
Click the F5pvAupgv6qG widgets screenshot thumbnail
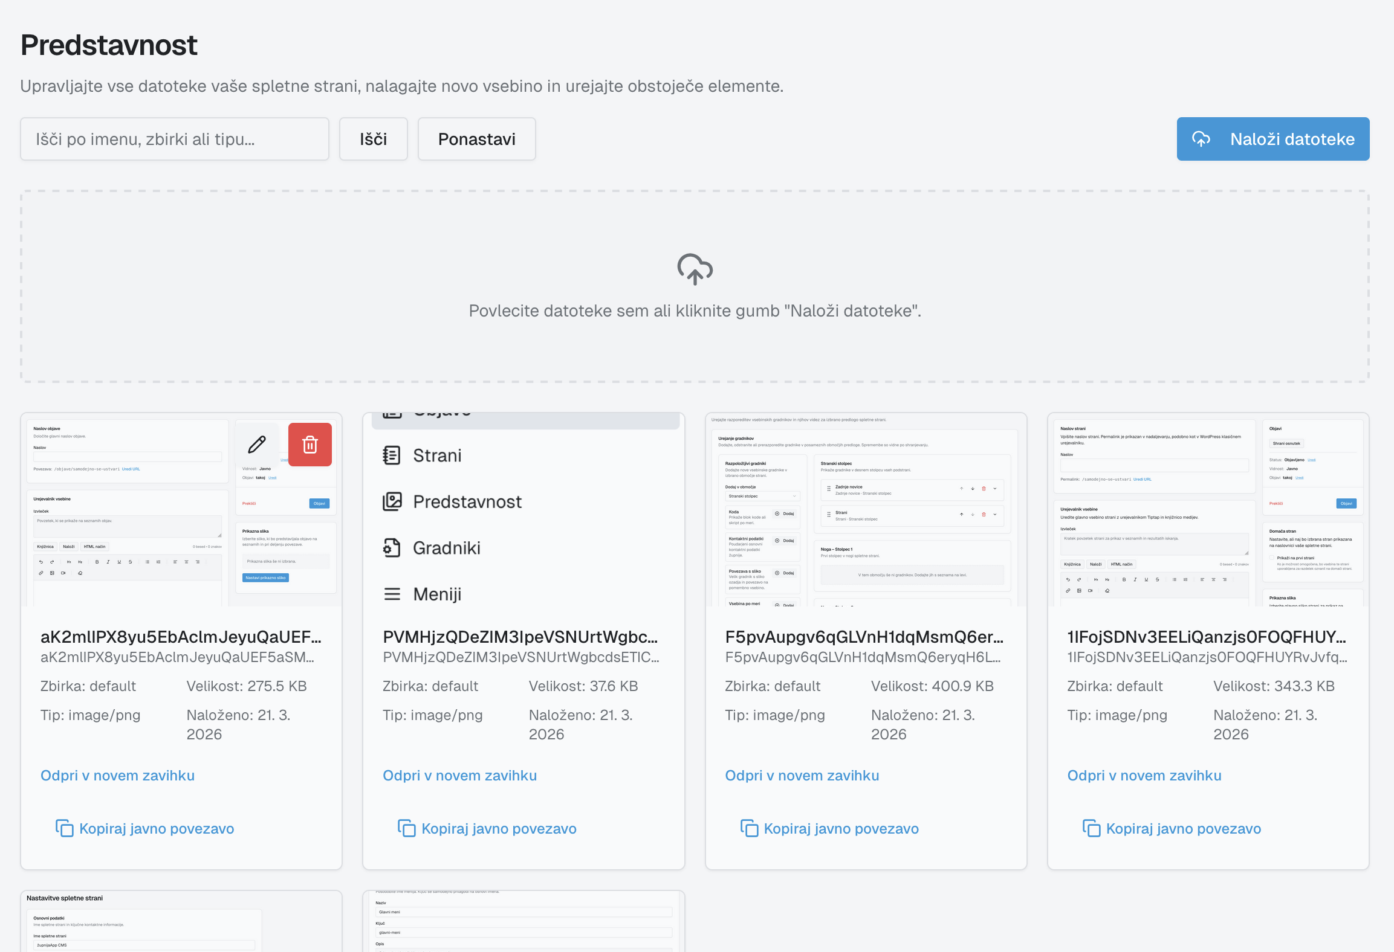click(x=866, y=510)
